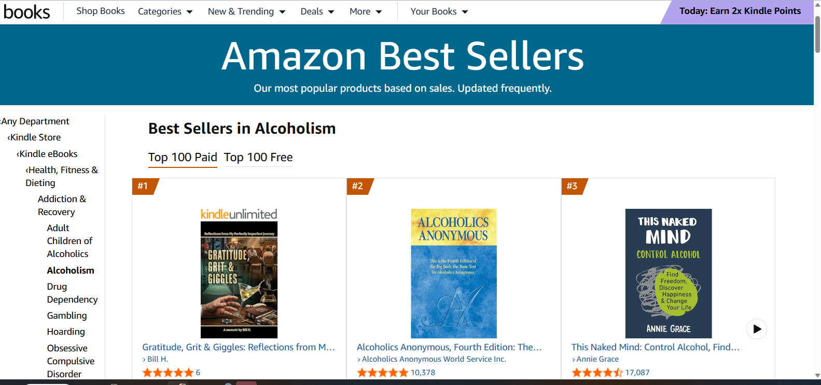Click the Kindle Unlimited logo

[239, 214]
